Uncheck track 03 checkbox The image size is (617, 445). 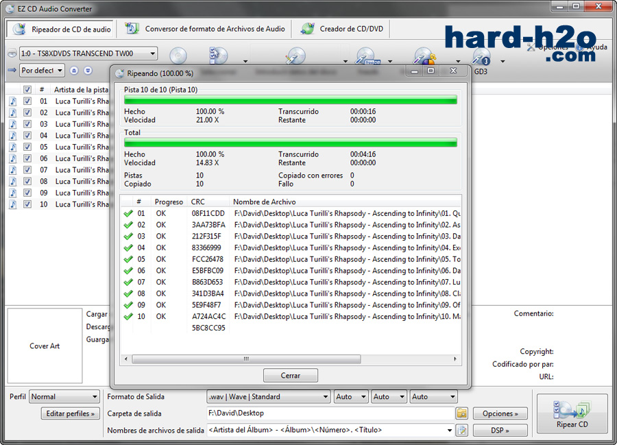(27, 123)
